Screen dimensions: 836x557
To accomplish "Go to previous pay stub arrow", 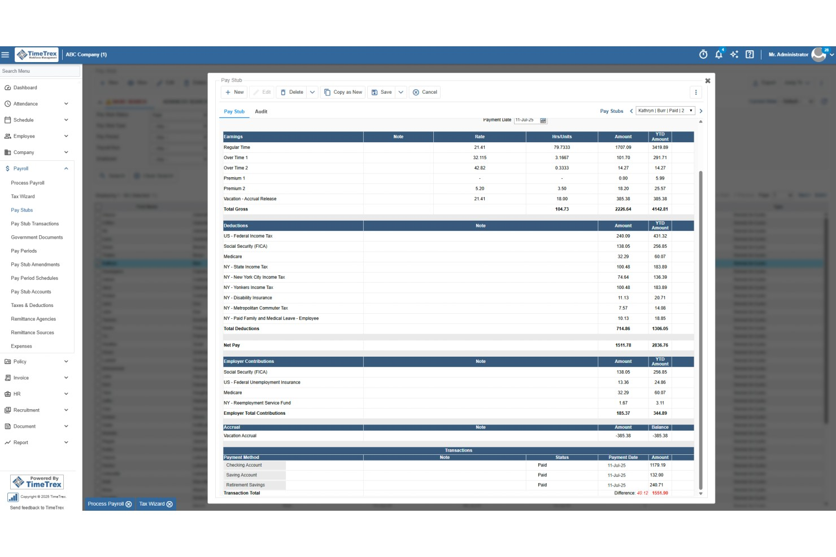I will click(x=631, y=111).
